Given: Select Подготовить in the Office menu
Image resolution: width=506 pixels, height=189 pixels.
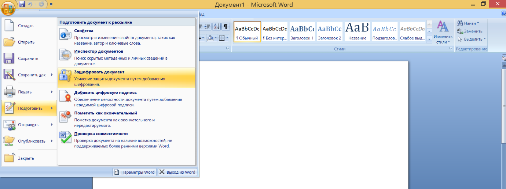Looking at the screenshot, I should (x=29, y=108).
